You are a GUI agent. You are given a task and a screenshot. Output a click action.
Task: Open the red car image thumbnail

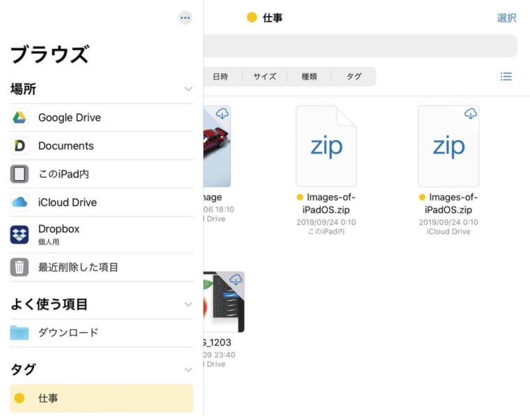(x=217, y=146)
